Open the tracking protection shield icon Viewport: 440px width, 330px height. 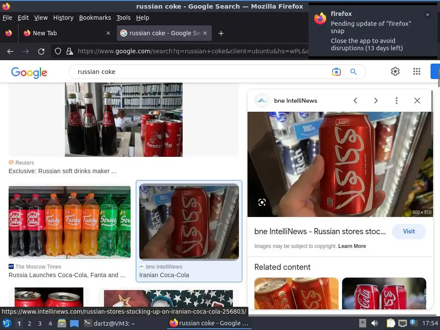coord(58,52)
